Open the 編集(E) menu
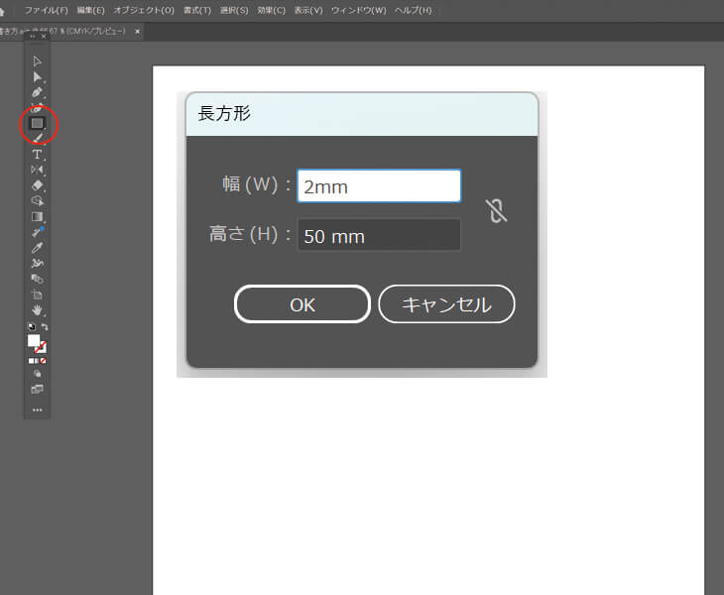 coord(90,10)
